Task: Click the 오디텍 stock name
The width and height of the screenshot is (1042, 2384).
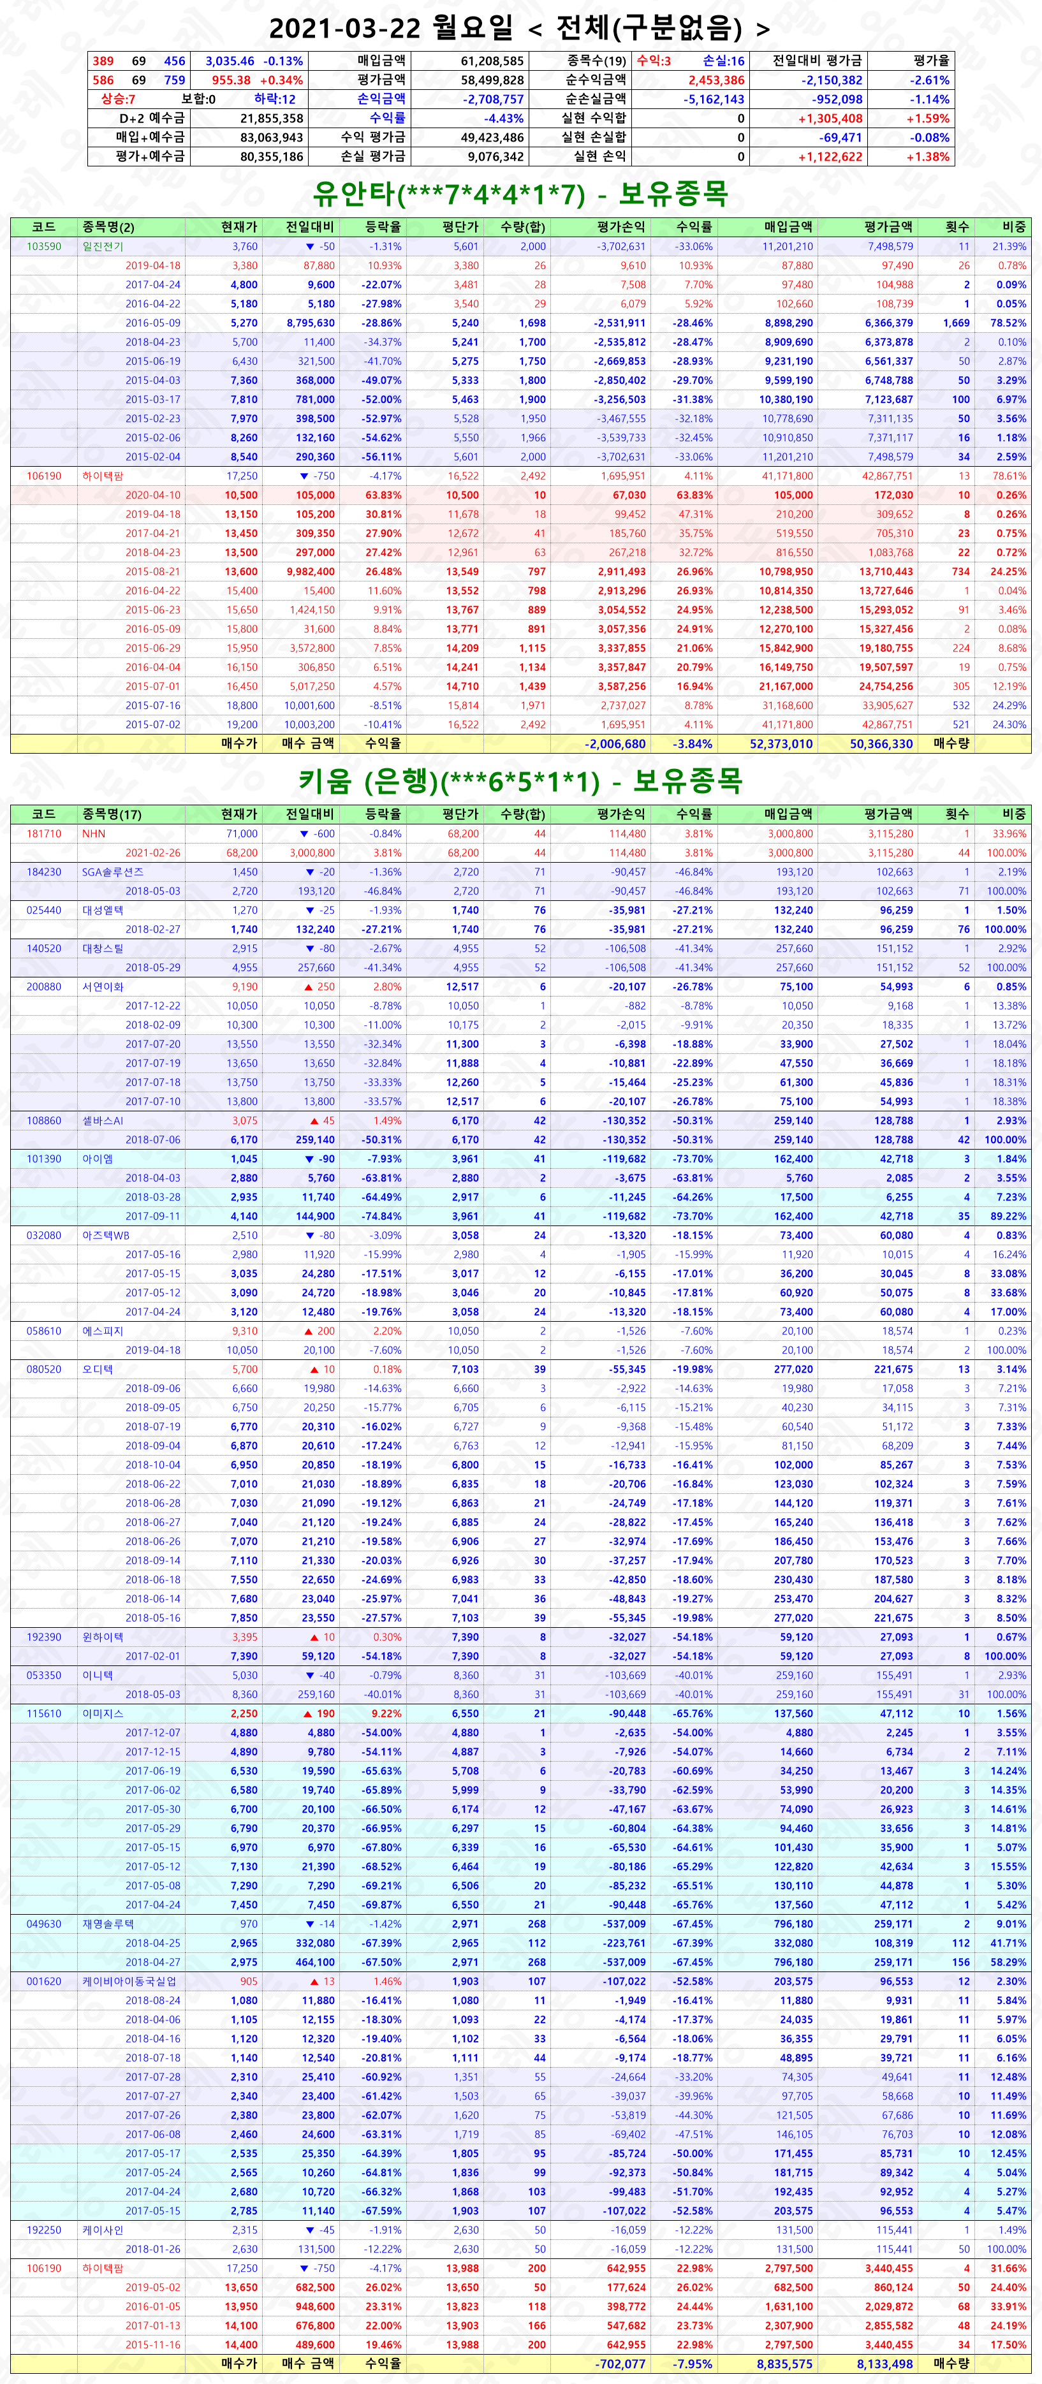Action: pos(97,1369)
